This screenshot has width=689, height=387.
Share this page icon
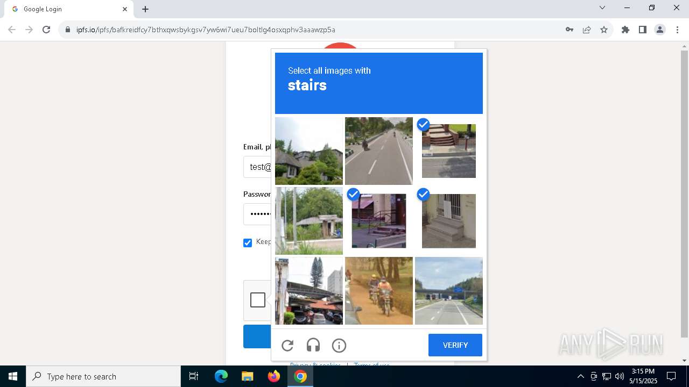(587, 30)
